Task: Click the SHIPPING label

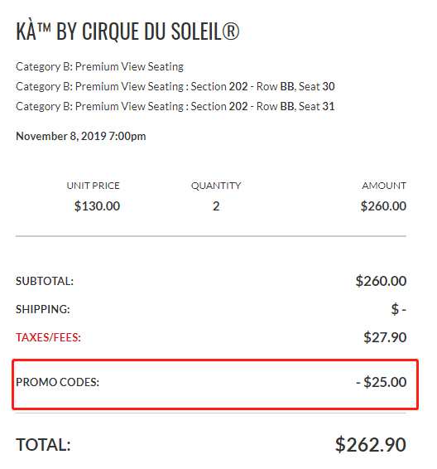Action: (x=43, y=309)
